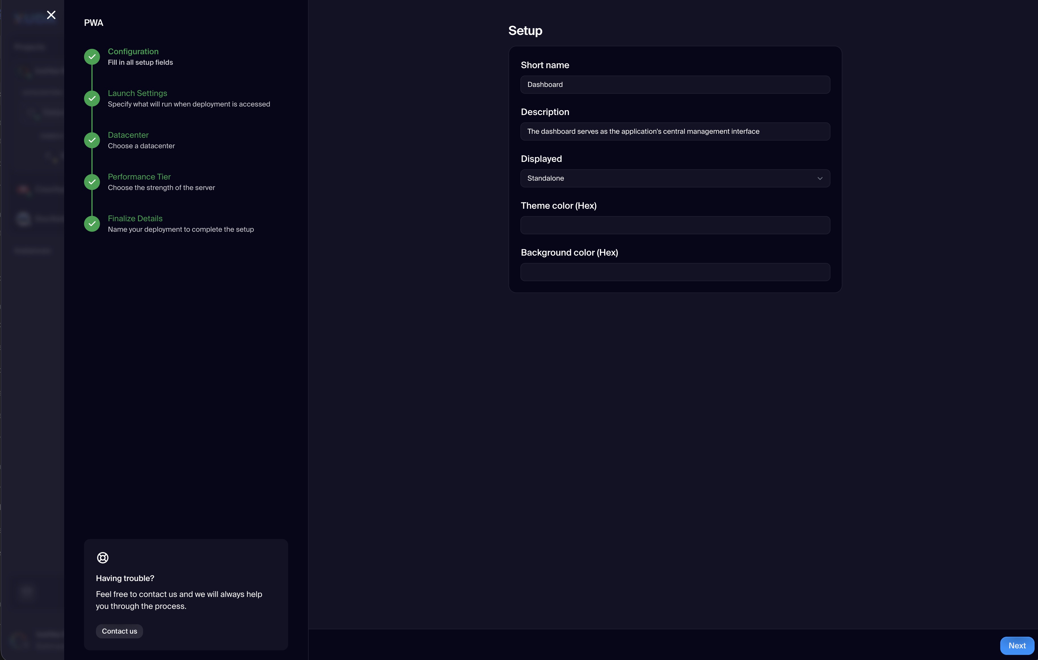Image resolution: width=1038 pixels, height=660 pixels.
Task: Close the PWA setup wizard
Action: tap(51, 15)
